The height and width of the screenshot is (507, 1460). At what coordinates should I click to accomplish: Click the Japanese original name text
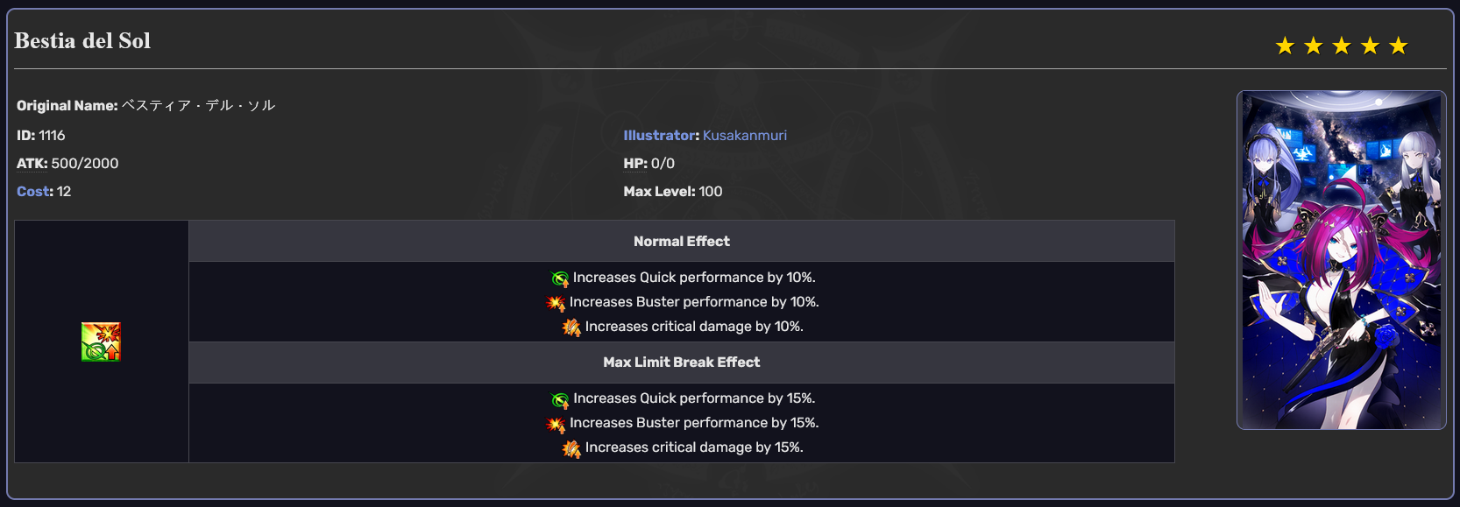click(x=198, y=105)
